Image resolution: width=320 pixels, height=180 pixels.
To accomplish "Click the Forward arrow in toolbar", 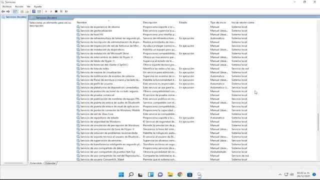I will 8,11.
